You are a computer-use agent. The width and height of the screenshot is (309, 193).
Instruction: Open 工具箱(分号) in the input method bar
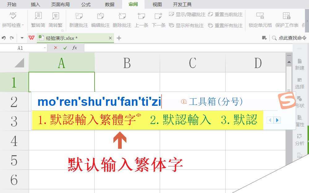click(x=216, y=102)
